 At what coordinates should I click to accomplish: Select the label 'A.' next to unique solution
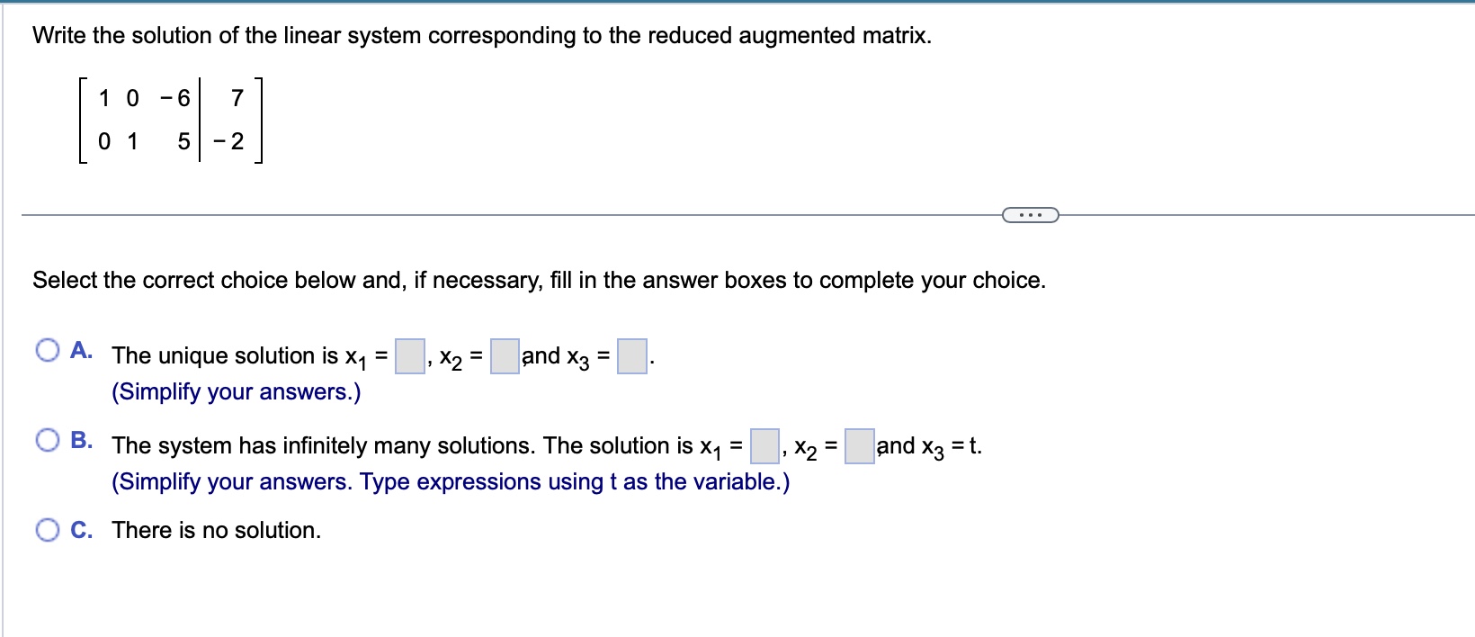(x=81, y=351)
